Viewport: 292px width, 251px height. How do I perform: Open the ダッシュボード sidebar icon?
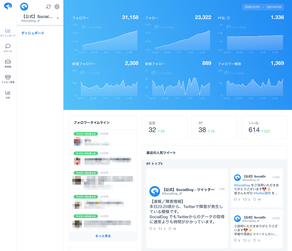8,32
